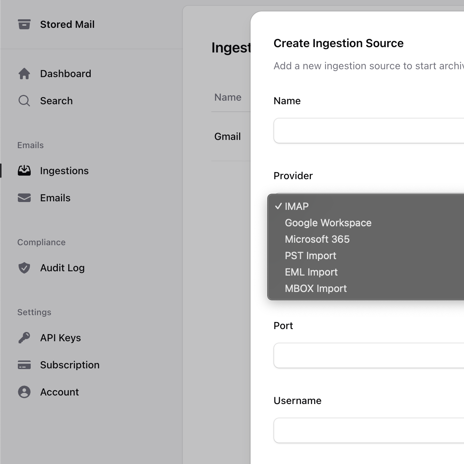
Task: Focus the Name input field
Action: click(368, 131)
